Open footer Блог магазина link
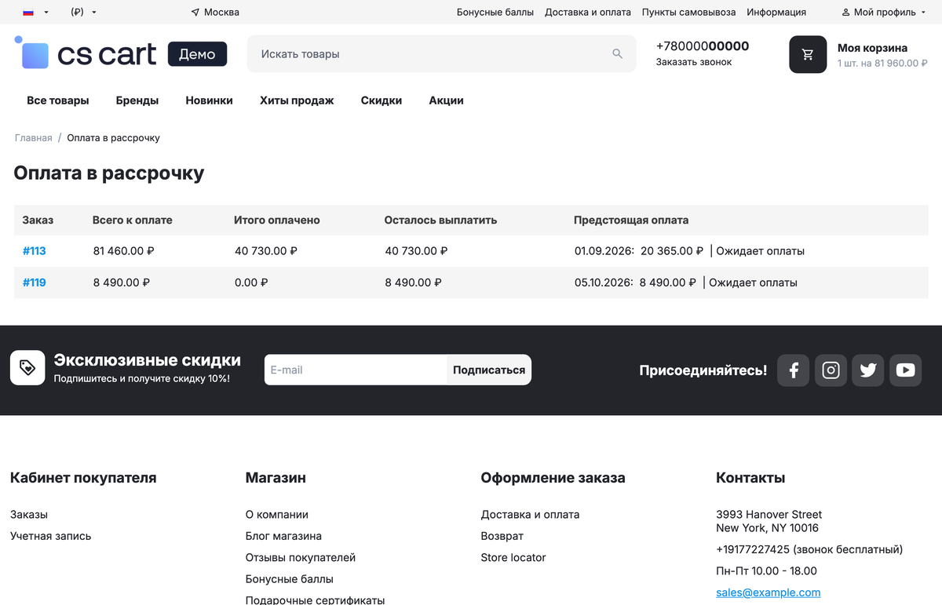 [x=283, y=536]
